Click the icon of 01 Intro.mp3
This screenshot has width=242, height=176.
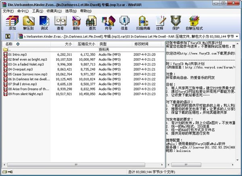point(6,54)
